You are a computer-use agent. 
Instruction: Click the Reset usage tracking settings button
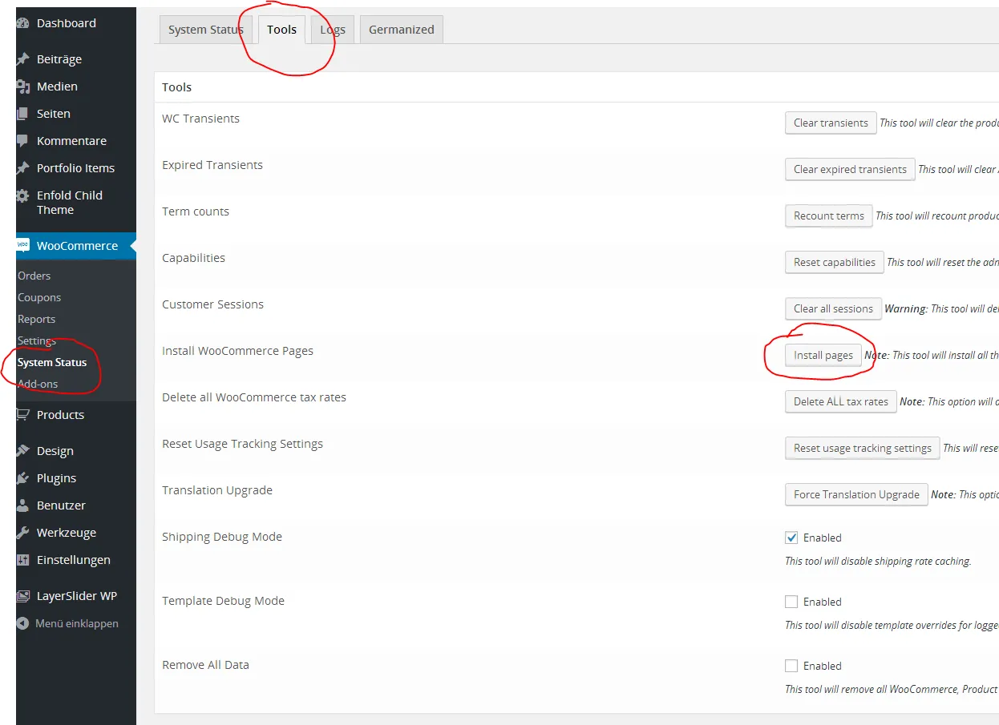[863, 448]
